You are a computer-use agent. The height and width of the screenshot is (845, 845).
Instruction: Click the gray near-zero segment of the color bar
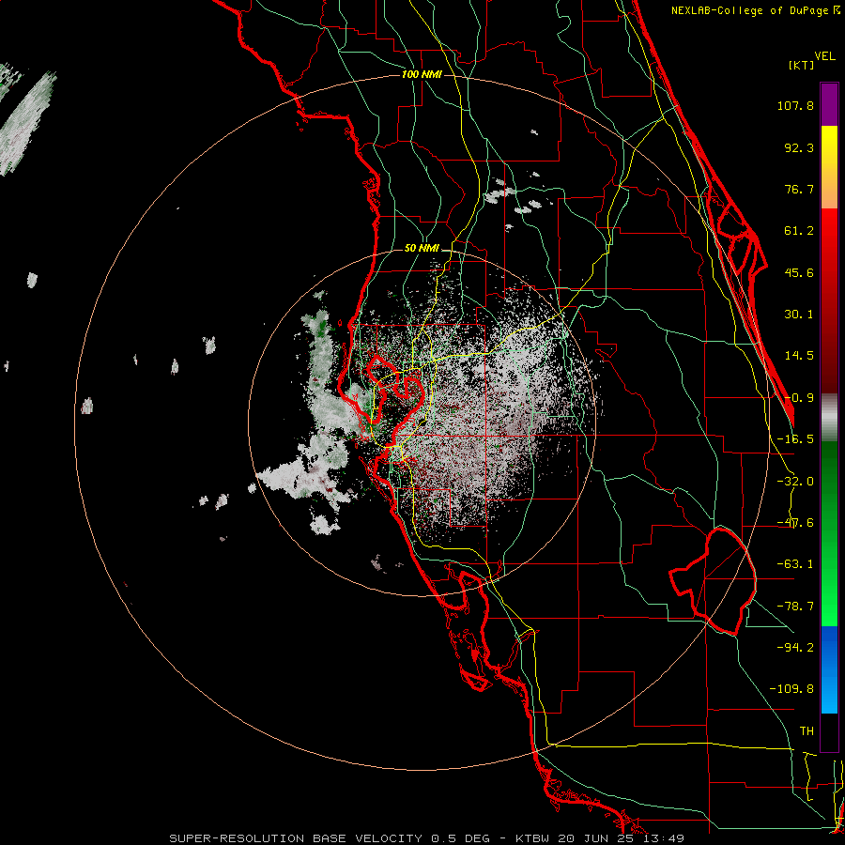click(x=829, y=418)
